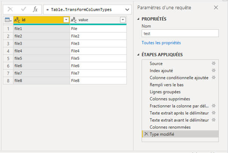Open the fx function insert button
The width and height of the screenshot is (228, 153).
[x=35, y=9]
